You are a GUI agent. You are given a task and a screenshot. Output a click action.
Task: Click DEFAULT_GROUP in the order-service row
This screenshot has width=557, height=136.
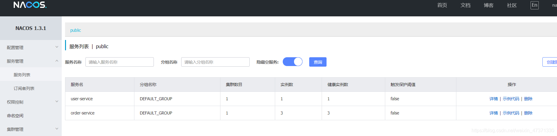156,113
